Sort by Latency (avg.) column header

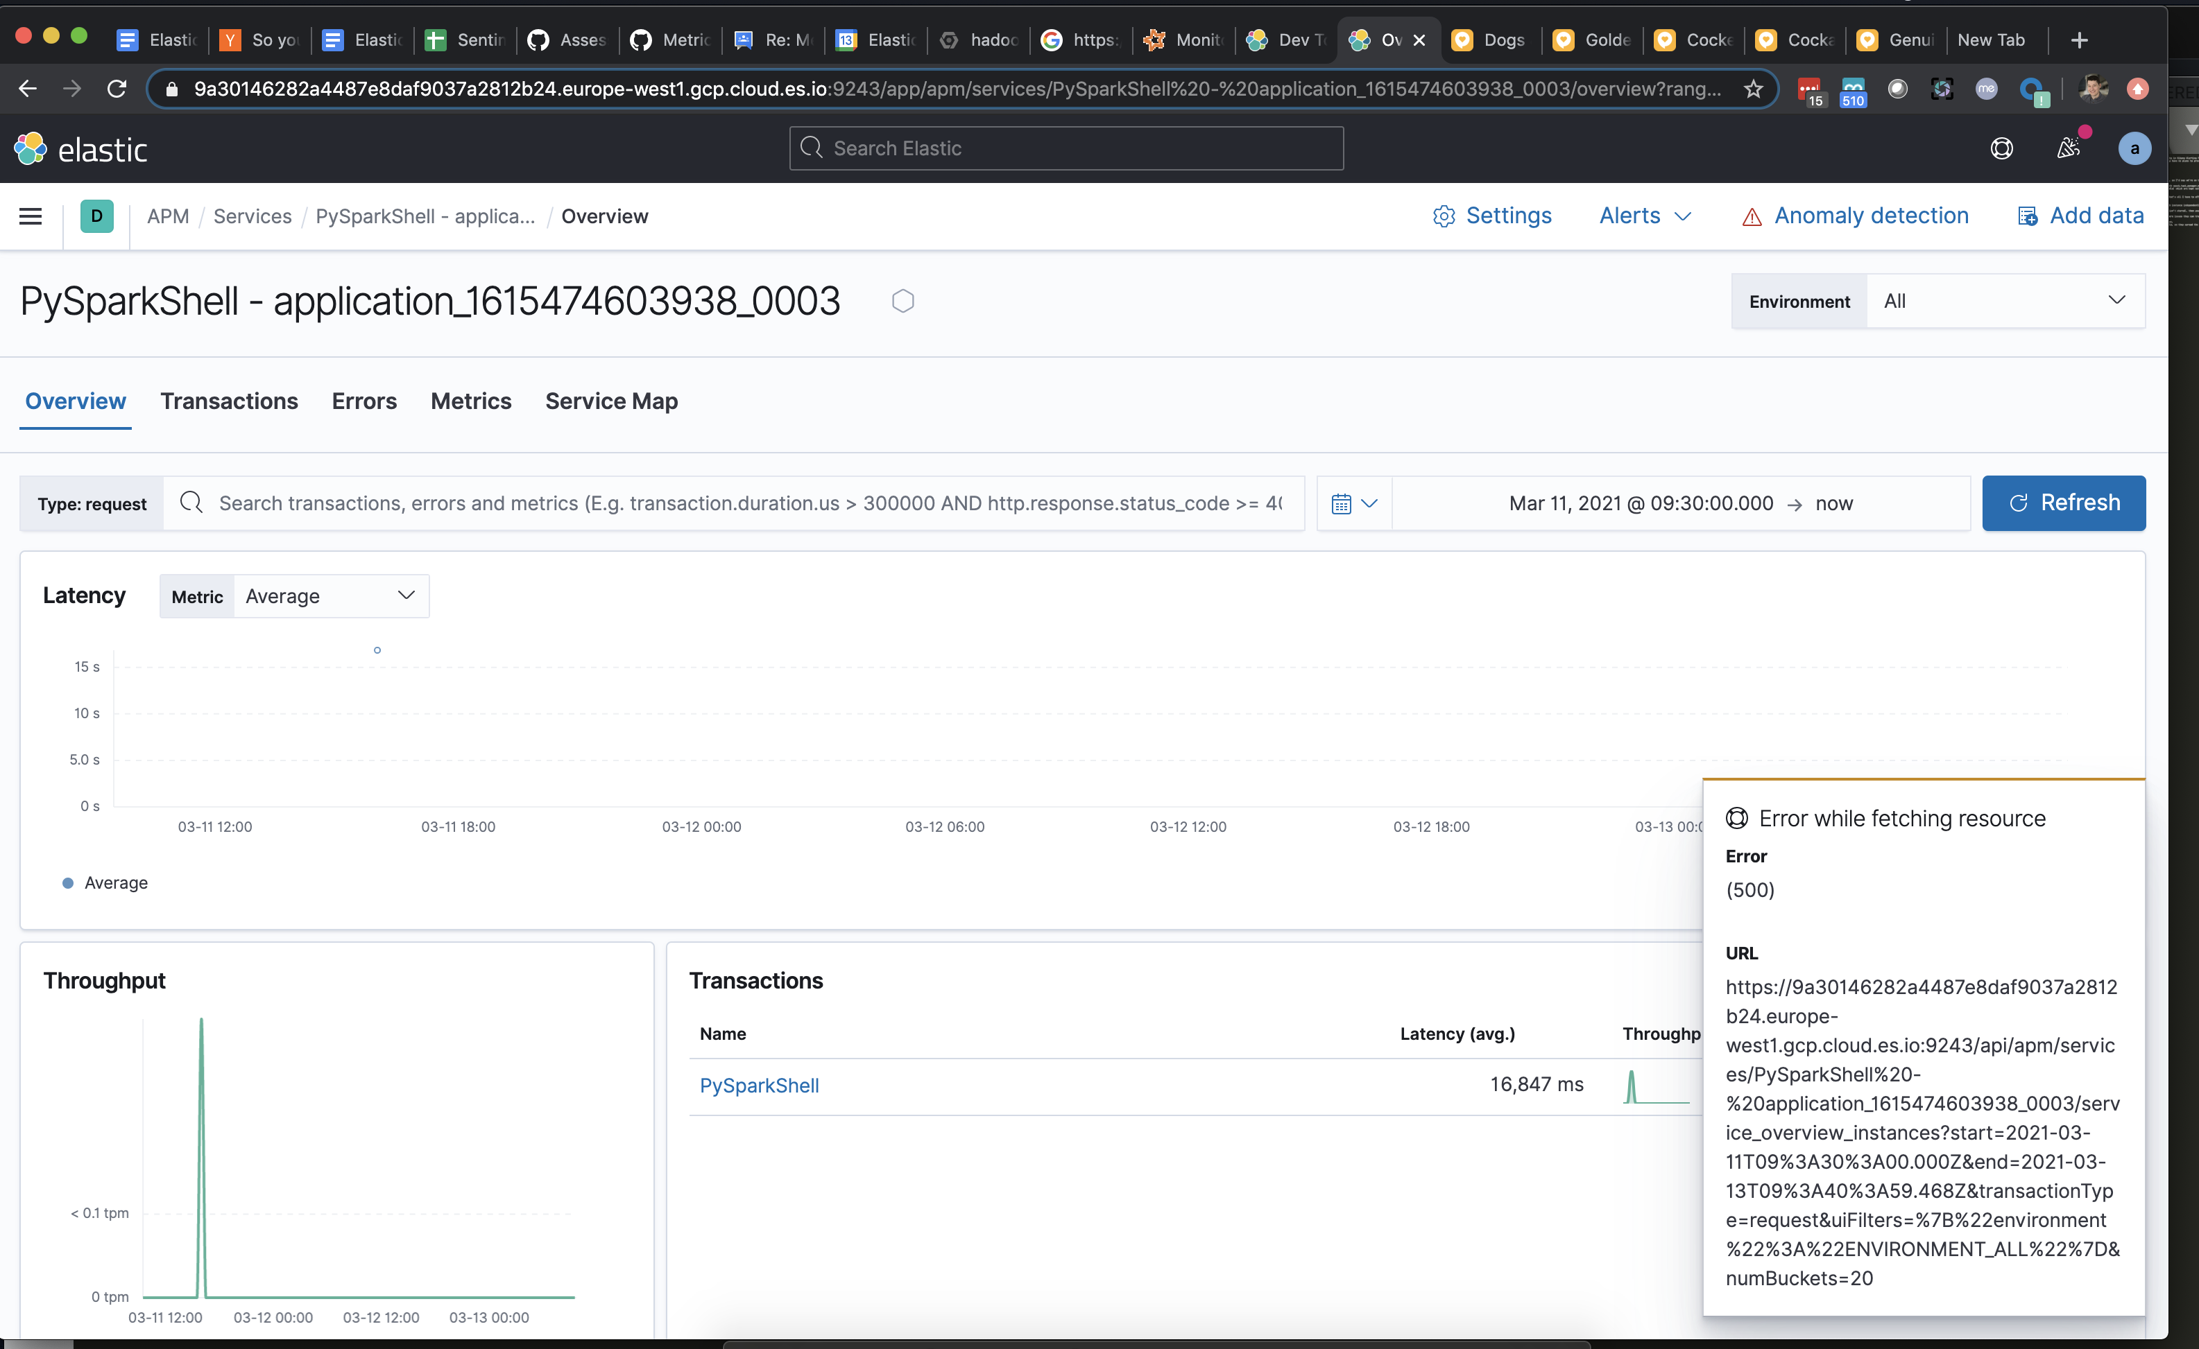pyautogui.click(x=1457, y=1034)
